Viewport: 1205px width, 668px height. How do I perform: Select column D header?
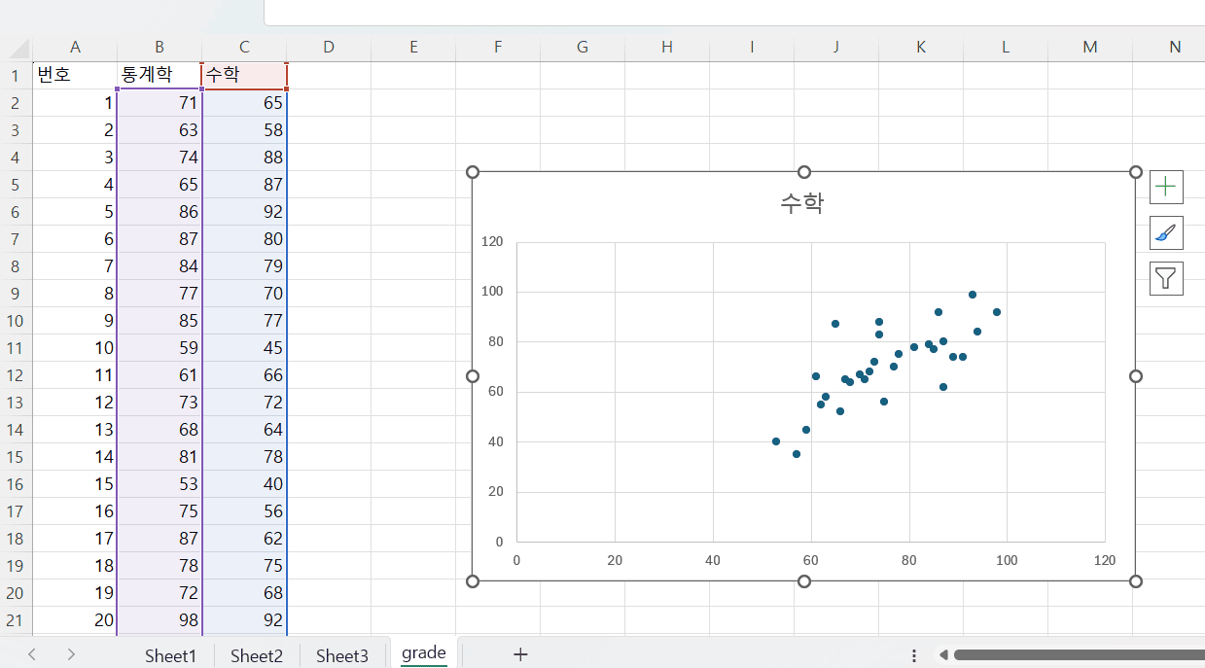pyautogui.click(x=329, y=48)
